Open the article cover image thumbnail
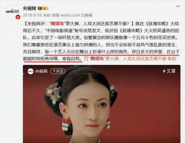185x143 pixels. (101, 104)
